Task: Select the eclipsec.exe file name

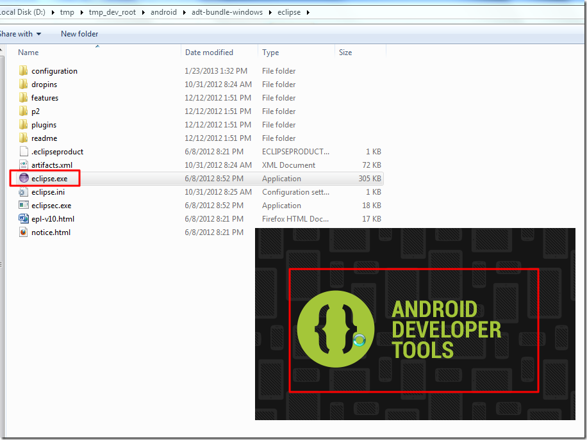Action: tap(51, 206)
